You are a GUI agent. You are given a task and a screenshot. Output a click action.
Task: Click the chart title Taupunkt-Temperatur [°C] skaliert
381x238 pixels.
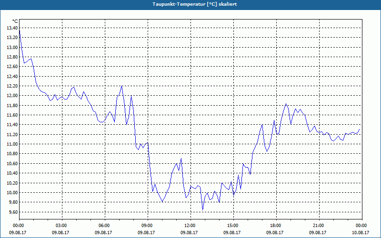point(194,4)
